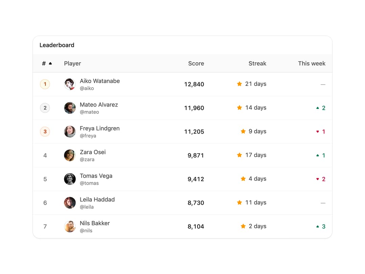365x274 pixels.
Task: Click the score 8,730
Action: [196, 203]
